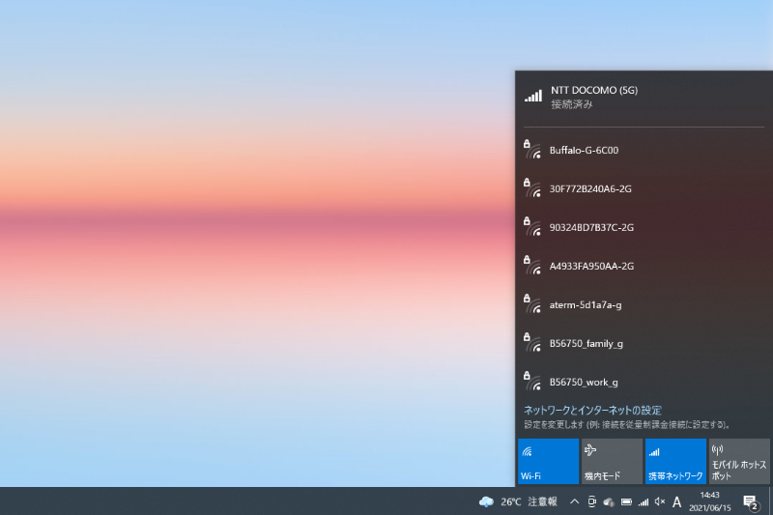
Task: Open the clock showing 14:43
Action: click(710, 501)
